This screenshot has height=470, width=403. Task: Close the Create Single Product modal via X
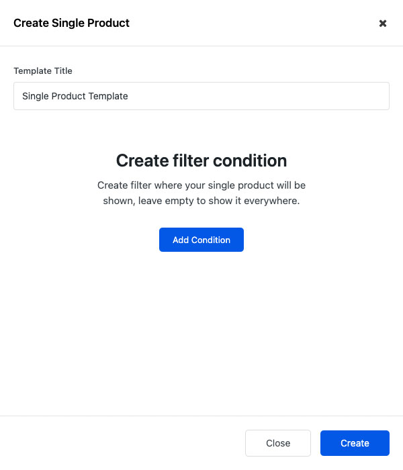(x=383, y=23)
